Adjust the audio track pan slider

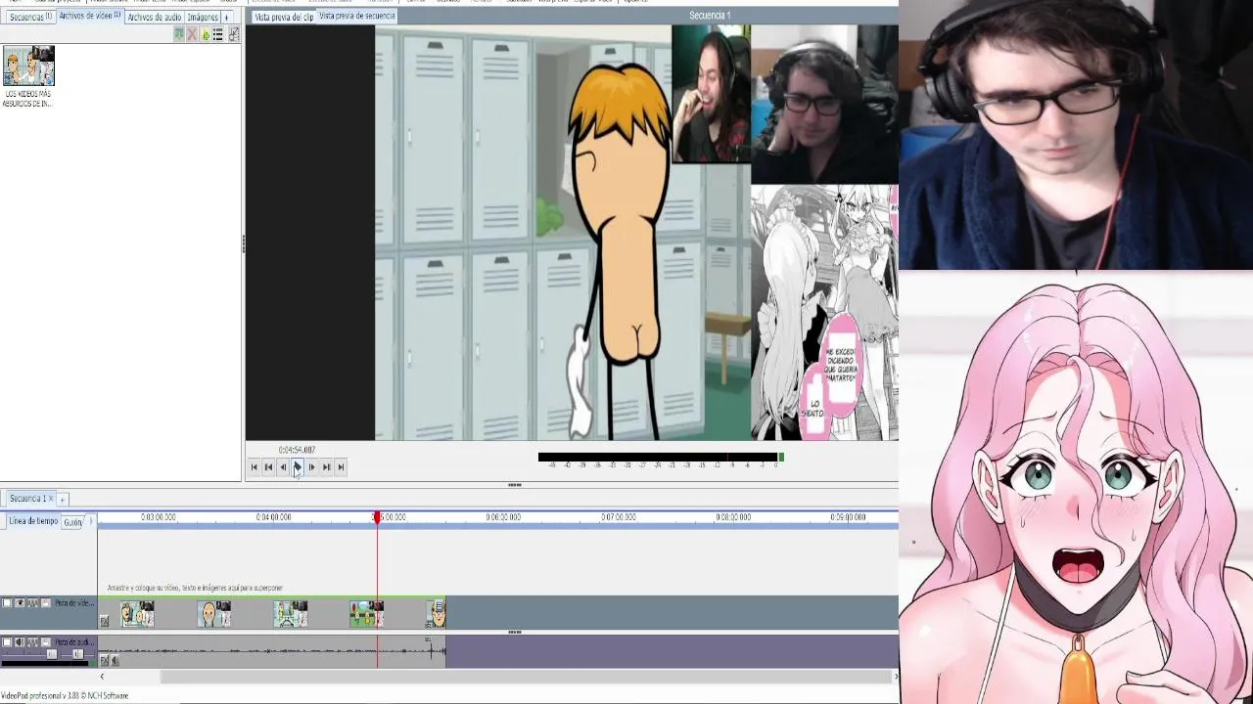77,655
